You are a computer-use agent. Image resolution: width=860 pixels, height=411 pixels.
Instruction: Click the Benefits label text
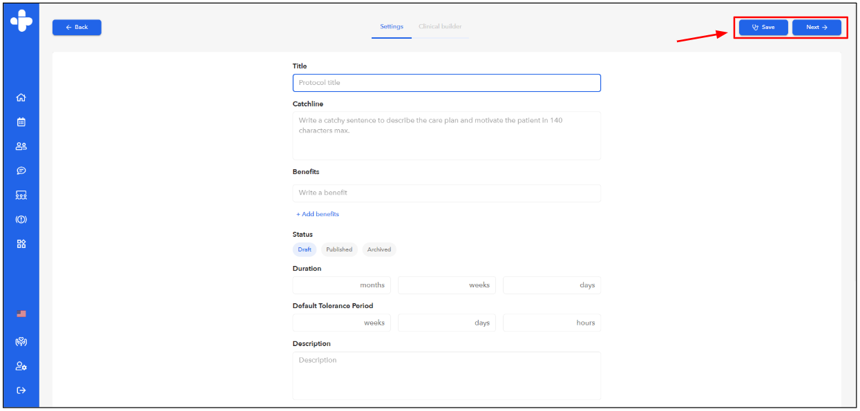tap(306, 172)
